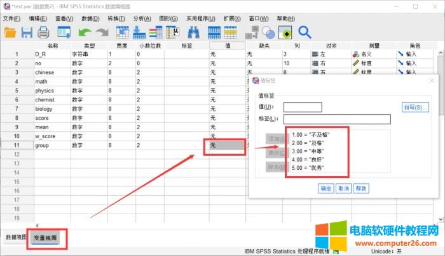This screenshot has height=256, width=445.
Task: Click SPSS application icon in title bar
Action: coord(6,6)
